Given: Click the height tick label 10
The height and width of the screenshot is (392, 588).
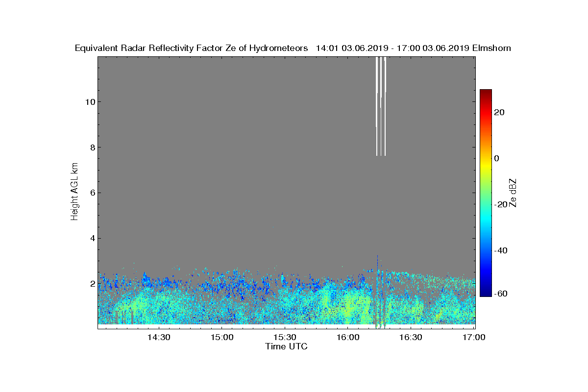Looking at the screenshot, I should pyautogui.click(x=89, y=102).
